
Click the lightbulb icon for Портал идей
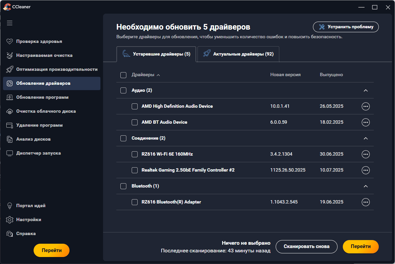(10, 206)
